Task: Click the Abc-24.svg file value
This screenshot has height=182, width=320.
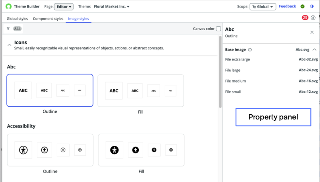Action: (308, 70)
